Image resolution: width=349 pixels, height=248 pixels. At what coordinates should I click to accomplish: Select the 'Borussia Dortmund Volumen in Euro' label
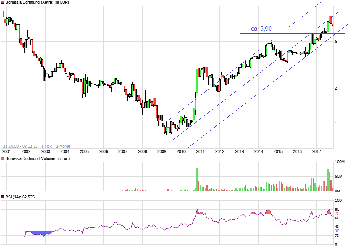37,158
